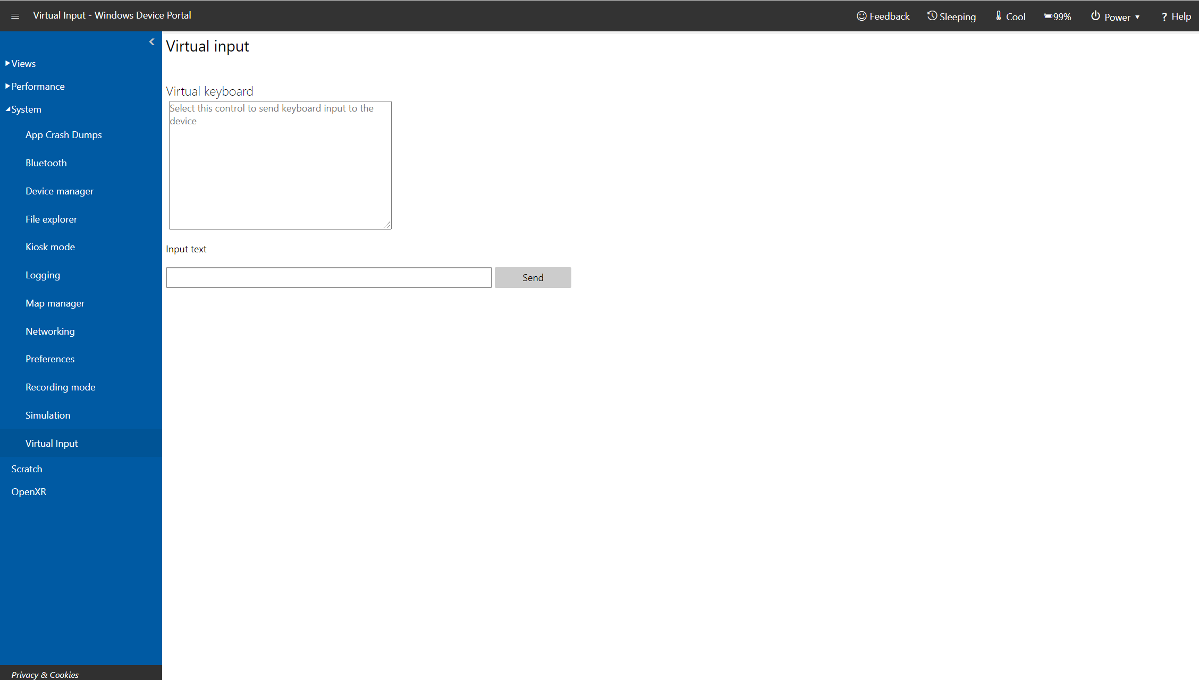
Task: Click the Input text field
Action: 328,277
